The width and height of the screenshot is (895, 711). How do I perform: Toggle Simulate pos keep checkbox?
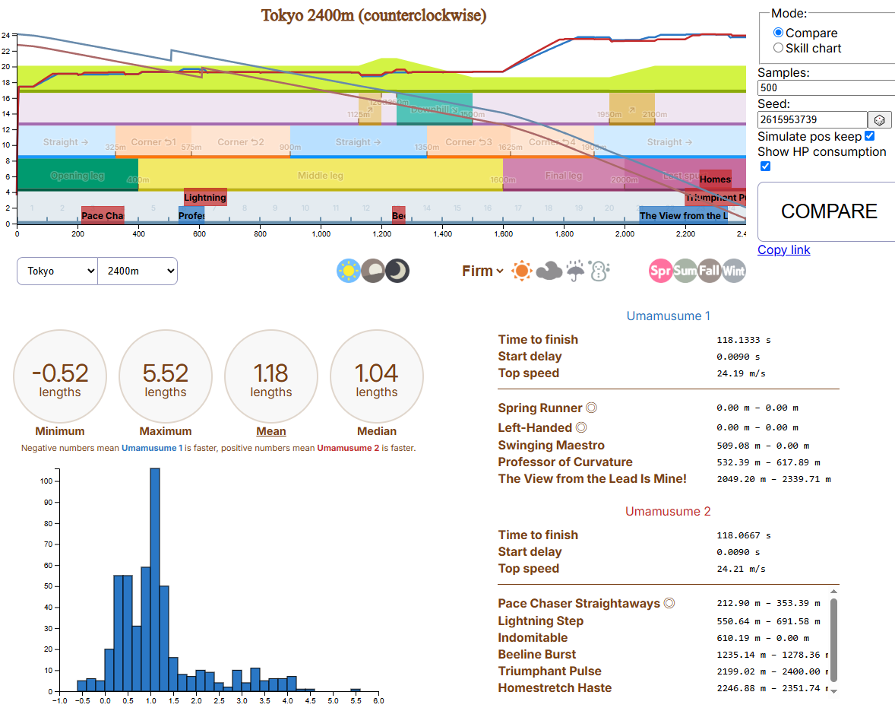pos(870,136)
